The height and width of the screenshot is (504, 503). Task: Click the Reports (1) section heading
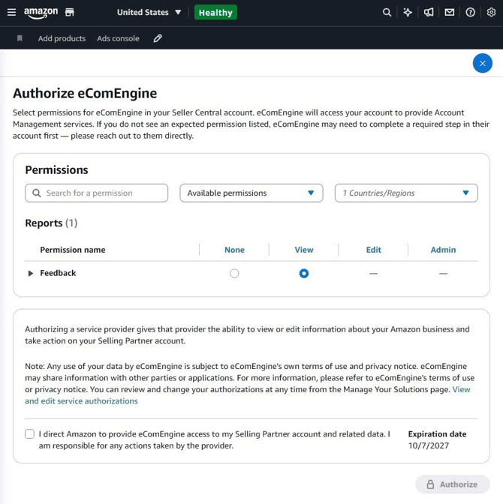51,223
